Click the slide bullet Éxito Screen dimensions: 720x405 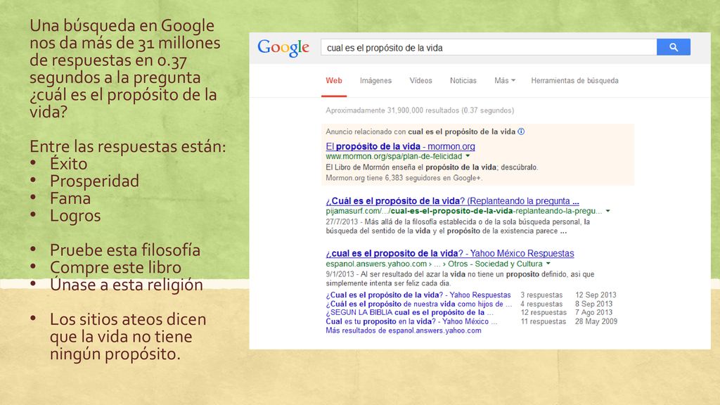(x=68, y=163)
